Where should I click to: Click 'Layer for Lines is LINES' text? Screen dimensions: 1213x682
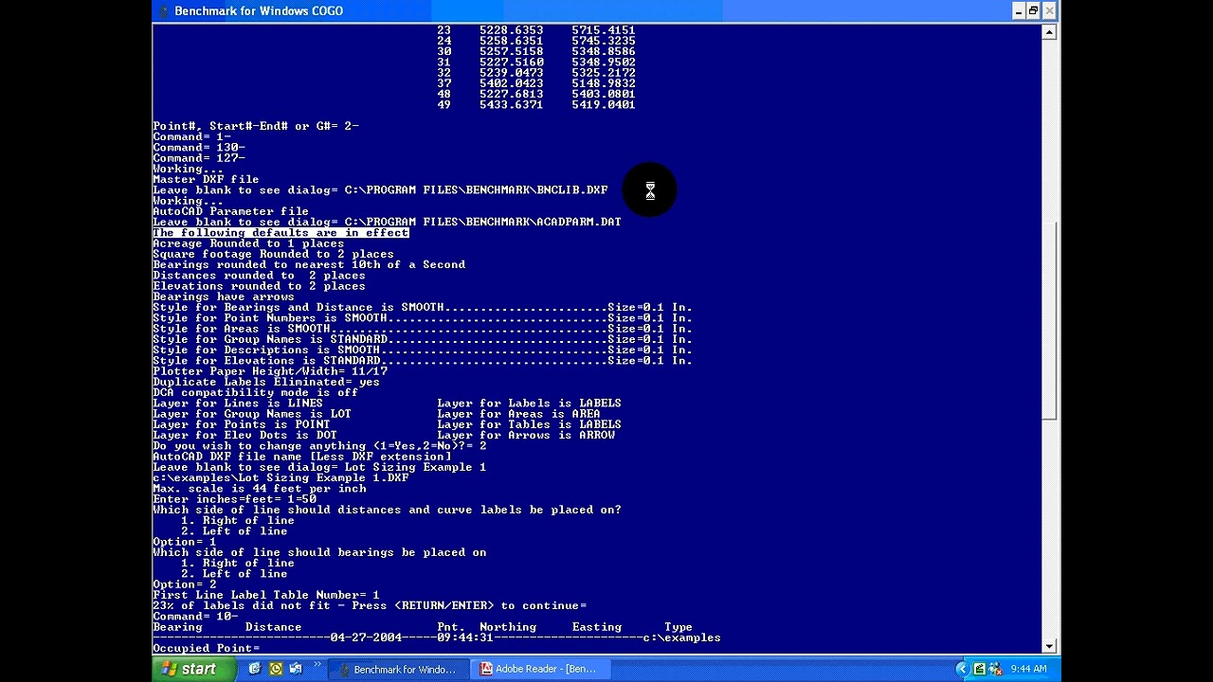coord(238,404)
